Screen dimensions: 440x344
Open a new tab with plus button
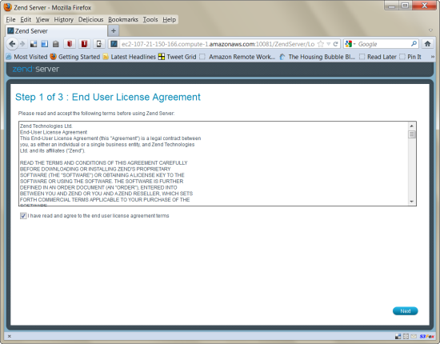(114, 31)
